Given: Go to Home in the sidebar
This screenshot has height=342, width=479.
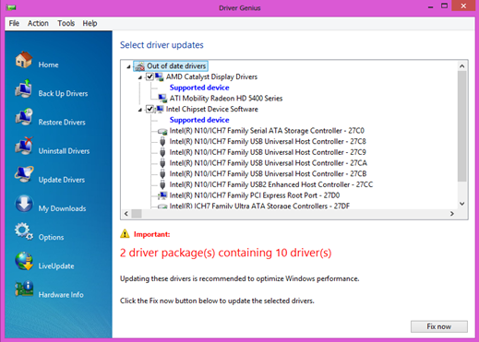Looking at the screenshot, I should point(48,65).
